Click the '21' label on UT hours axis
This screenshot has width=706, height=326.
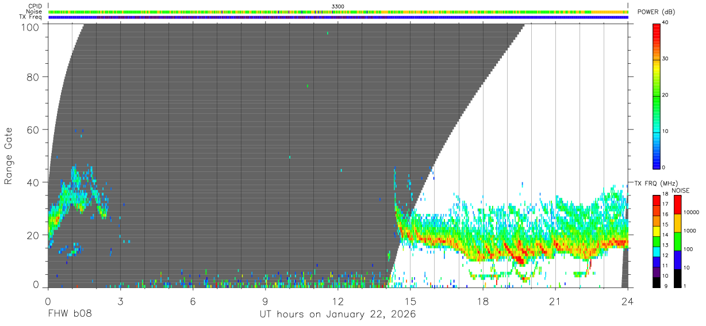[x=555, y=301]
